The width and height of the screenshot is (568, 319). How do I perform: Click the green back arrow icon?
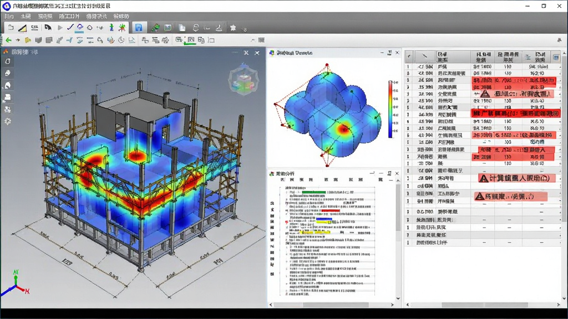pos(8,40)
